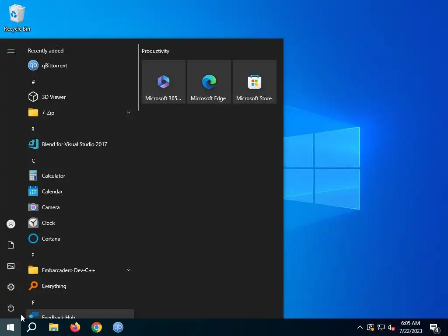448x336 pixels.
Task: Launch Firefox from the taskbar
Action: click(x=75, y=327)
